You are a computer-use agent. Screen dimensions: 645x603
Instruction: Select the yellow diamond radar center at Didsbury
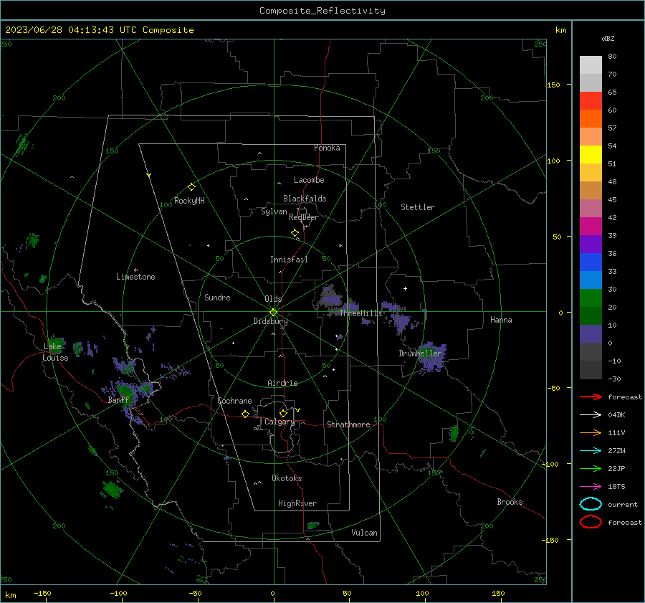[x=273, y=312]
